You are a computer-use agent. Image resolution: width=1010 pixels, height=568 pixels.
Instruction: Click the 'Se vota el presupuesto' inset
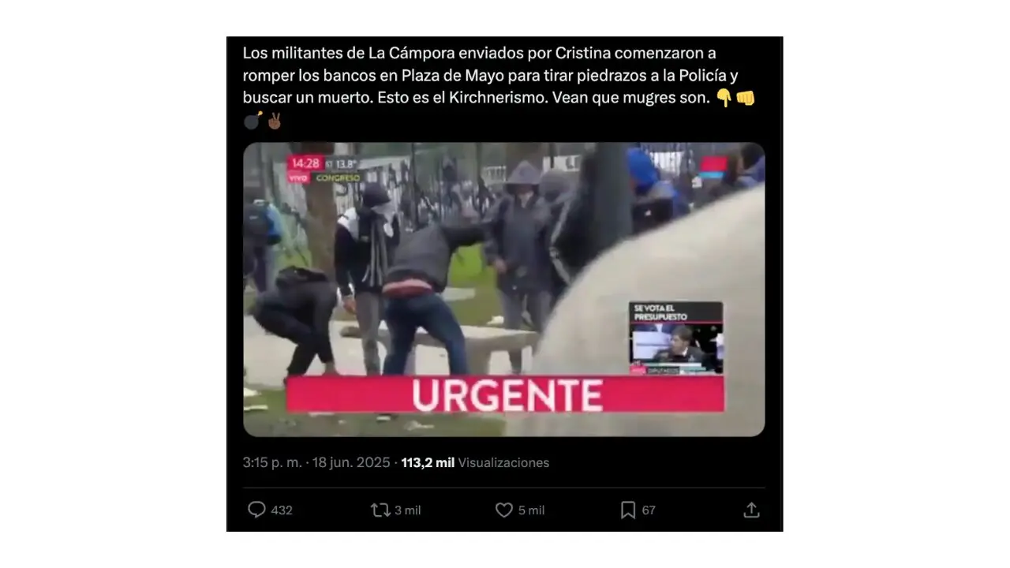click(675, 338)
